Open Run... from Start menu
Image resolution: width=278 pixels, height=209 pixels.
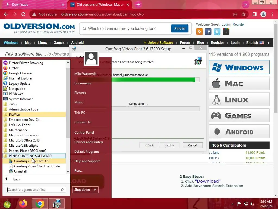click(x=78, y=171)
